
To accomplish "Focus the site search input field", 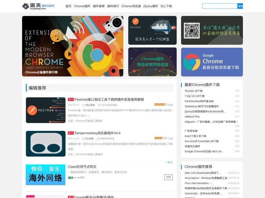I will pyautogui.click(x=220, y=6).
